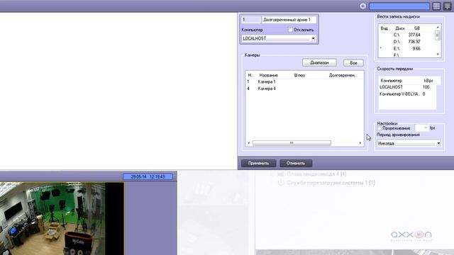The height and width of the screenshot is (255, 454).
Task: Enable the Прореживание checkbox
Action: coord(380,127)
